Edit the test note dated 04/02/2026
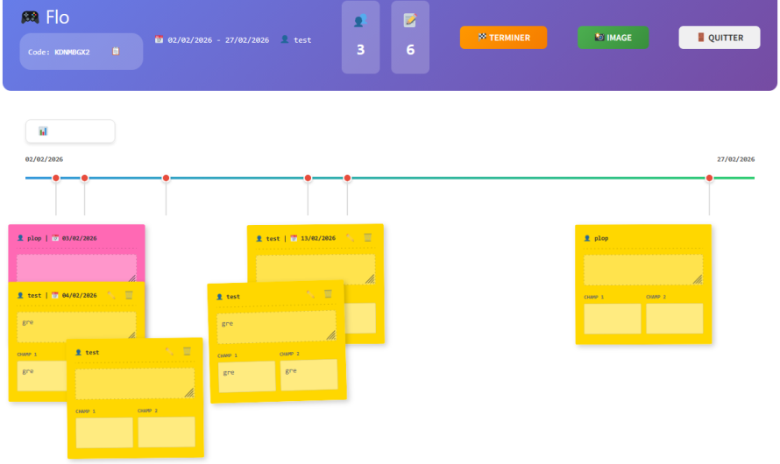Screen dimensions: 780x464 tap(111, 295)
